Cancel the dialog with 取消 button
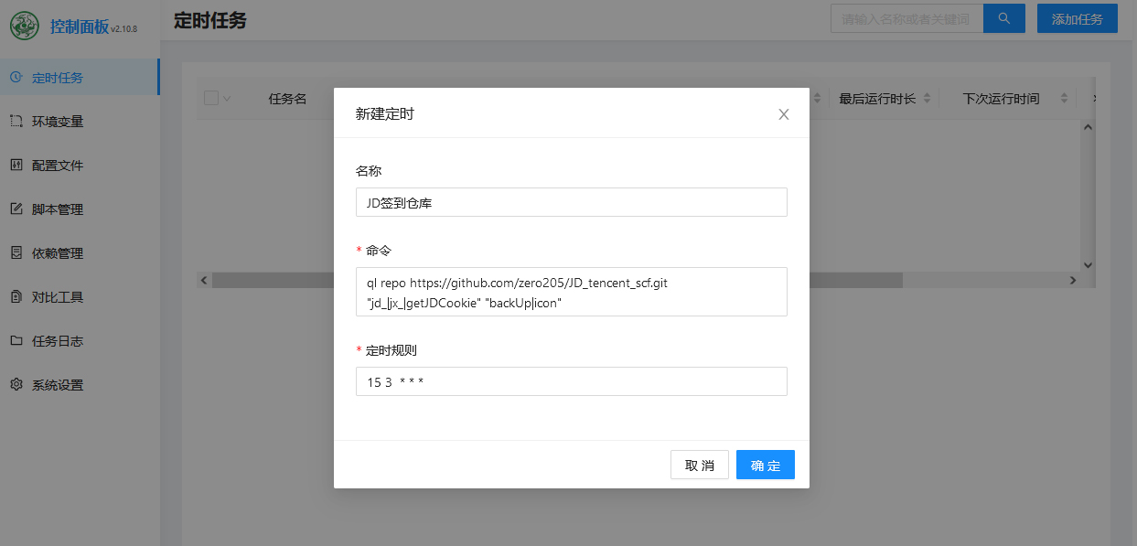Screen dimensions: 1137x546 [x=699, y=465]
